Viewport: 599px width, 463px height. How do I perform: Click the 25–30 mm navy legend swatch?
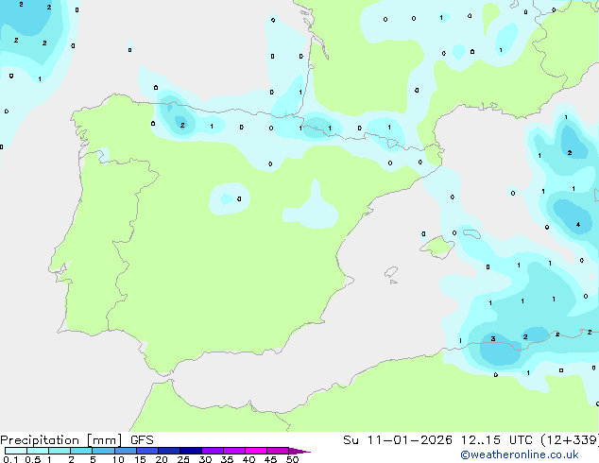pyautogui.click(x=191, y=451)
